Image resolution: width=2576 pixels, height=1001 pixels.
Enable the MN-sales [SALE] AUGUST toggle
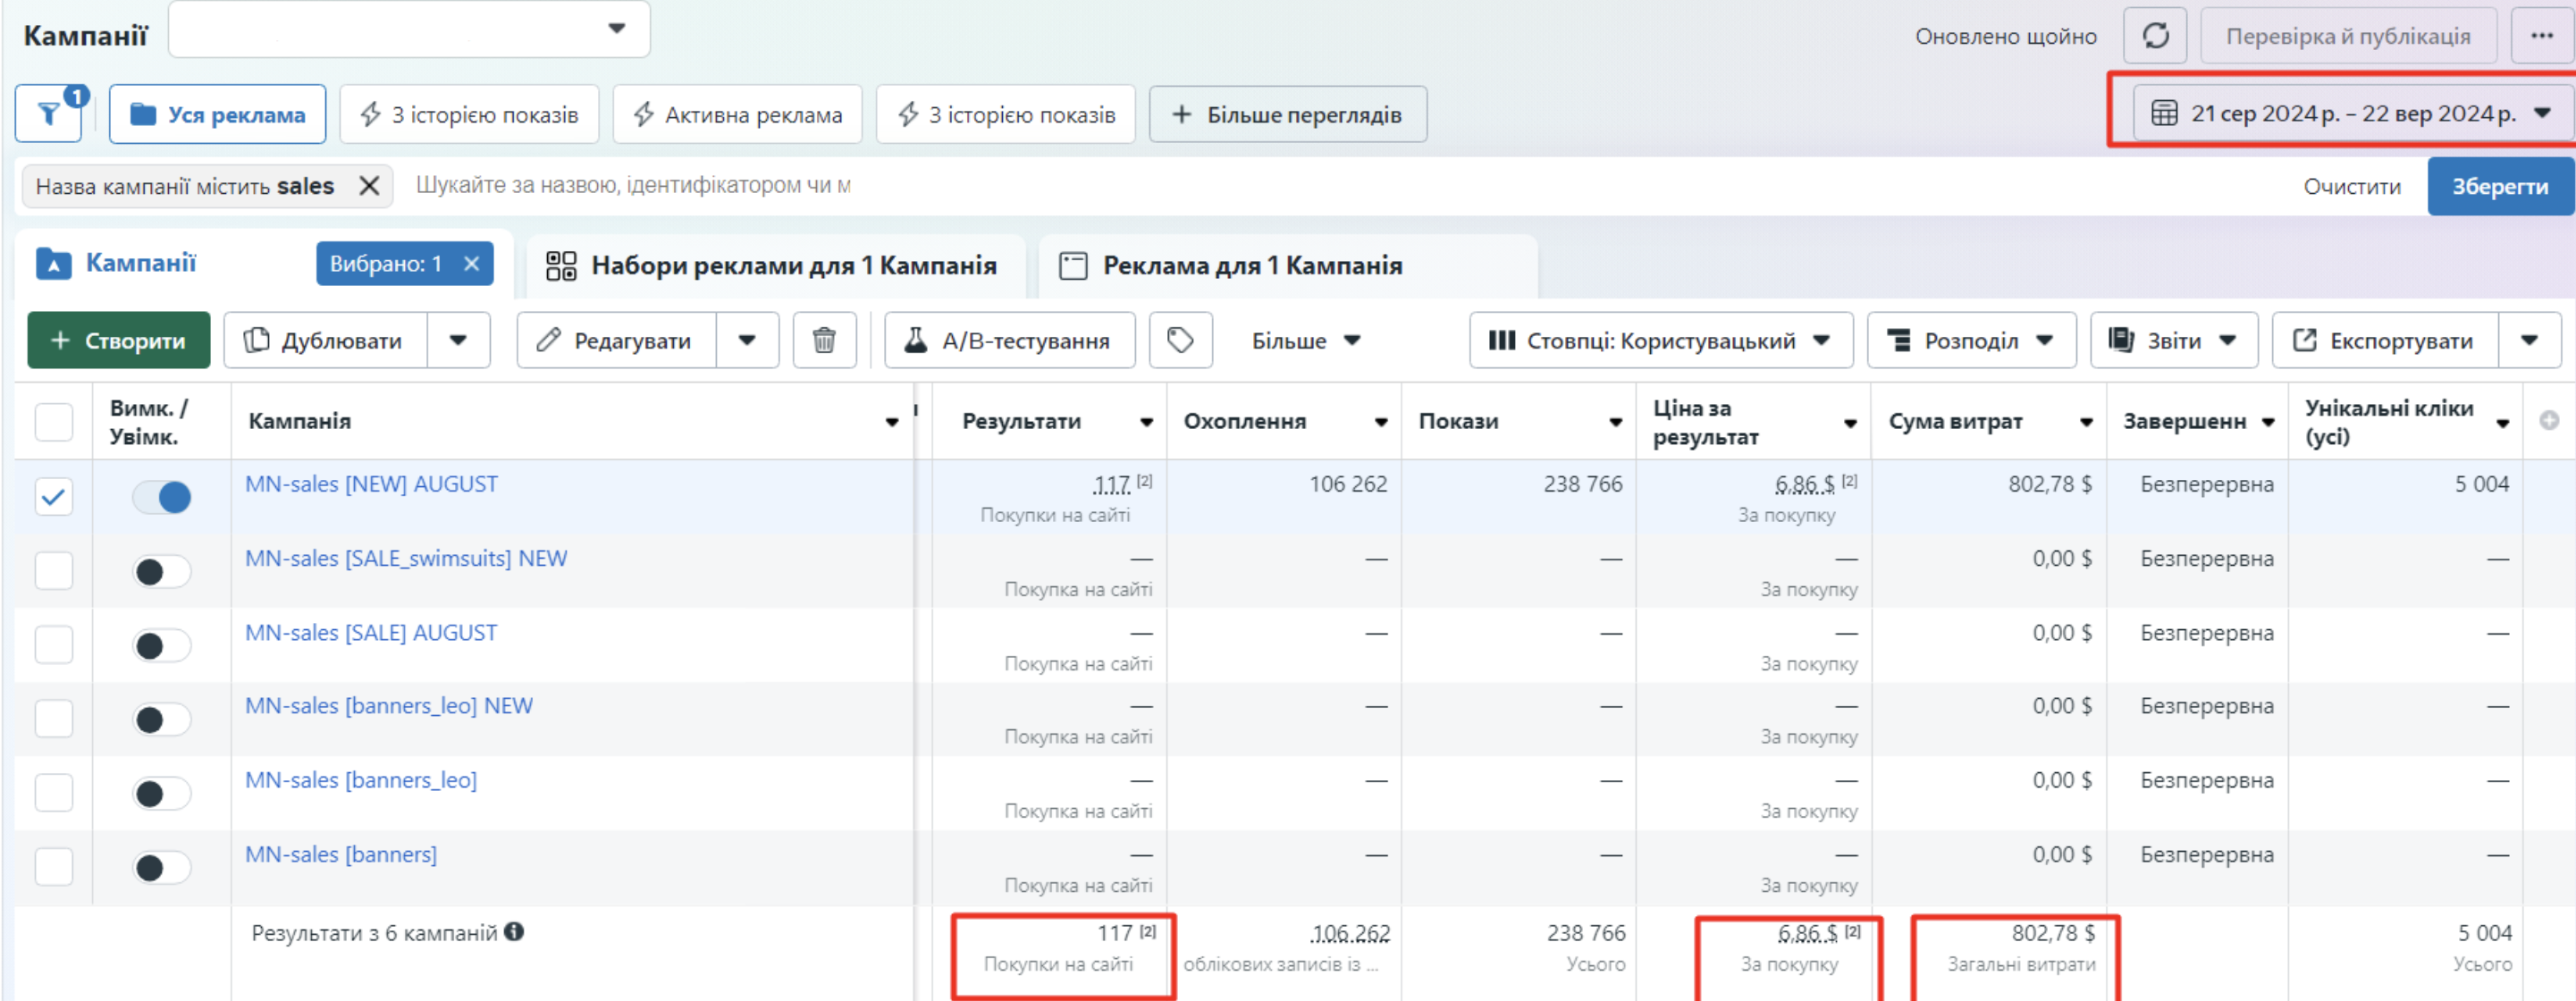coord(162,646)
